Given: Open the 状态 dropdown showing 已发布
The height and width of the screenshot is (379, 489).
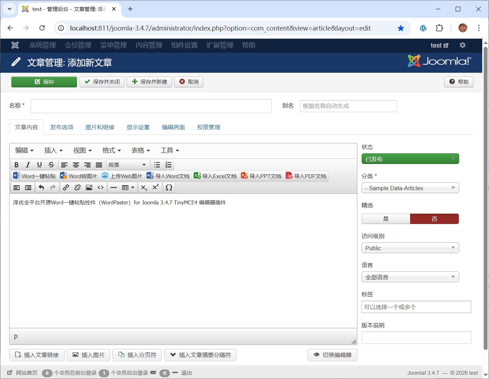Looking at the screenshot, I should pos(410,159).
